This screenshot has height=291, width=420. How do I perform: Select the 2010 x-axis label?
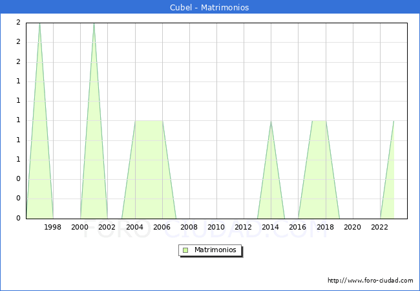point(216,227)
